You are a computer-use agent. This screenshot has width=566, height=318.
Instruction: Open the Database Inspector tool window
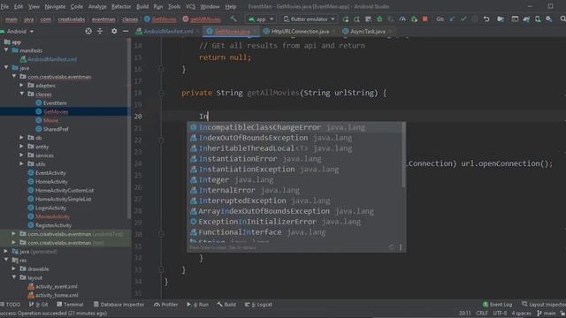point(119,305)
